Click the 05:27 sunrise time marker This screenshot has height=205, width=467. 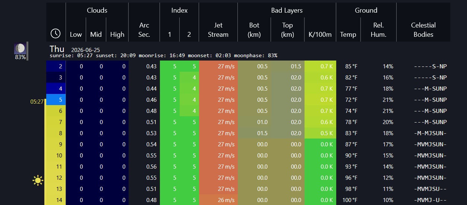37,101
